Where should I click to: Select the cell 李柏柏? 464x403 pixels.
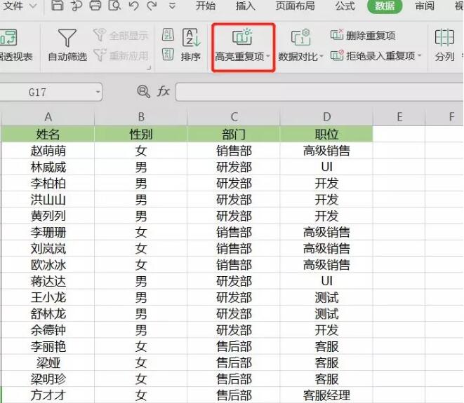48,184
